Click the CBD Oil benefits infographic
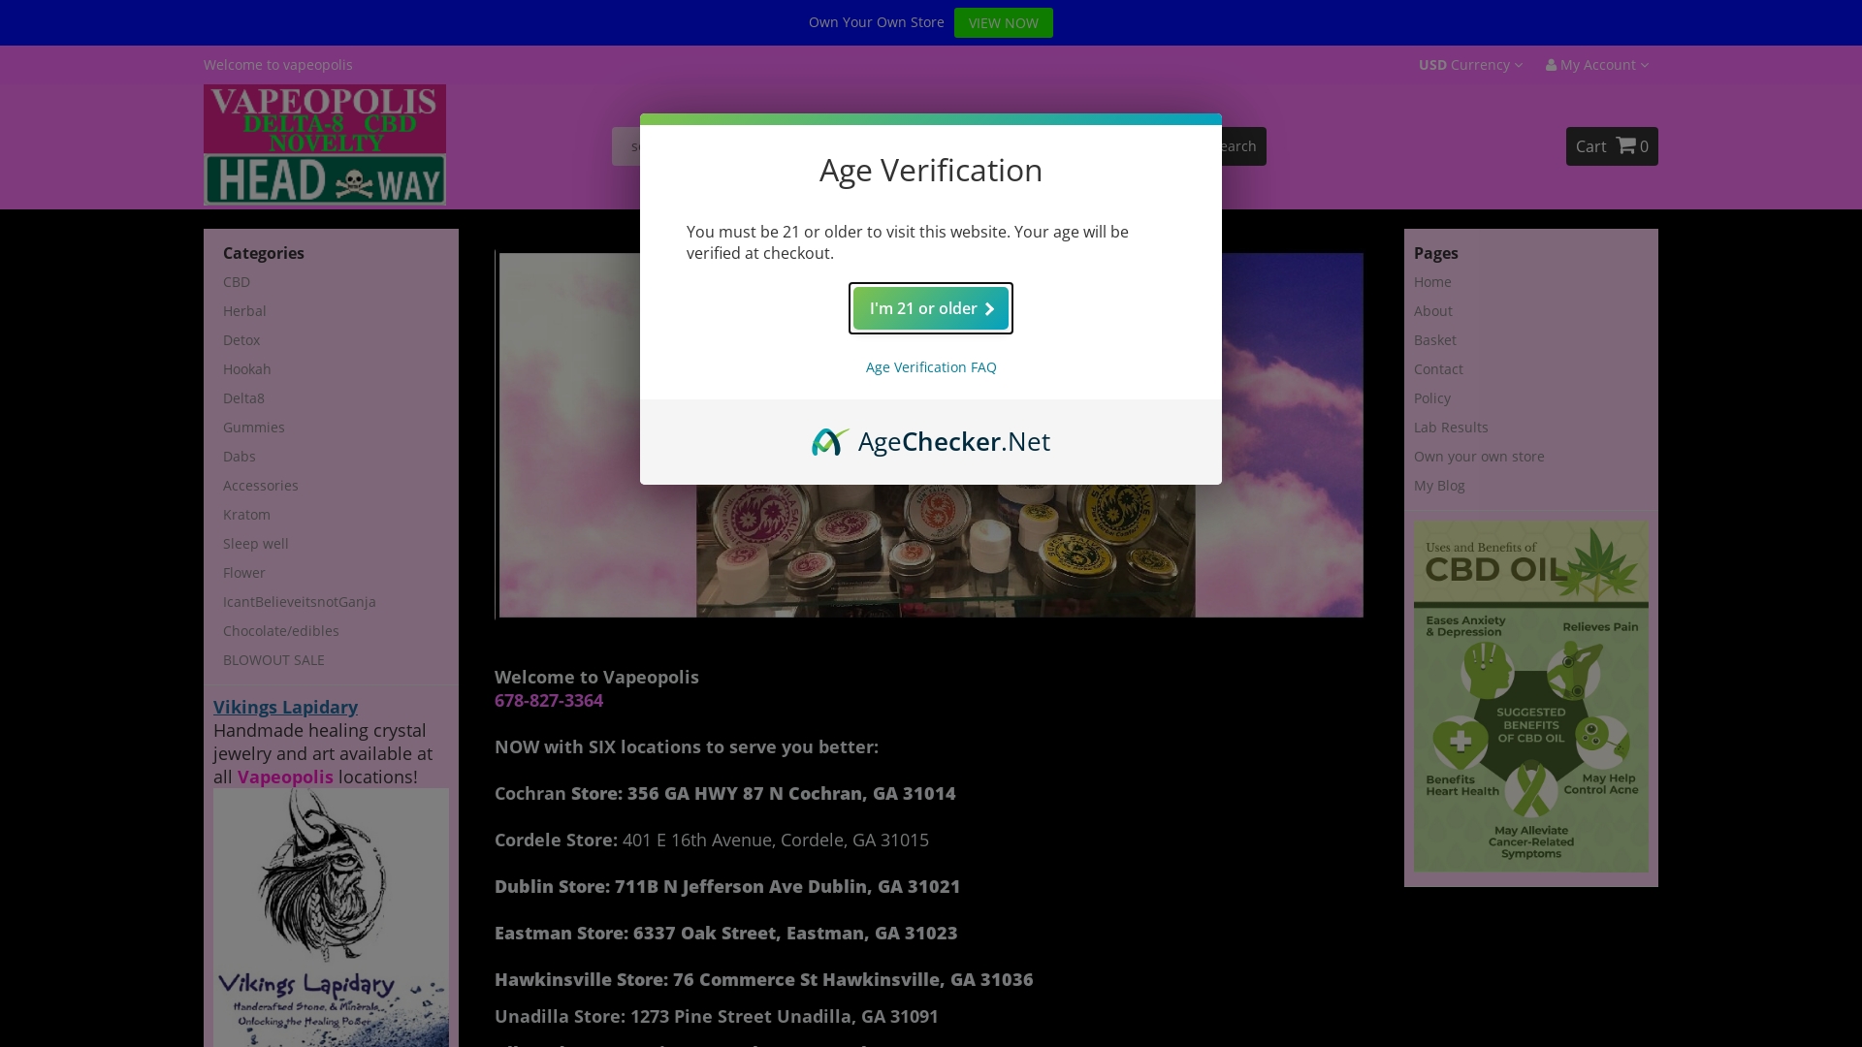Screen dimensions: 1862x1047 [x=1531, y=696]
